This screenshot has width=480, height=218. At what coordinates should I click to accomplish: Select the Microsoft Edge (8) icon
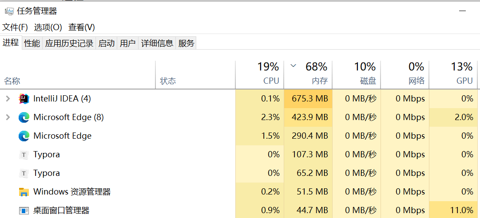tap(24, 117)
